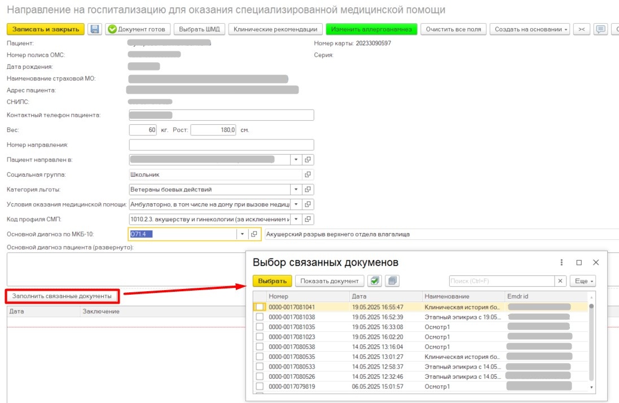619x403 pixels.
Task: Click three-dot menu icon in dialog title
Action: (561, 262)
